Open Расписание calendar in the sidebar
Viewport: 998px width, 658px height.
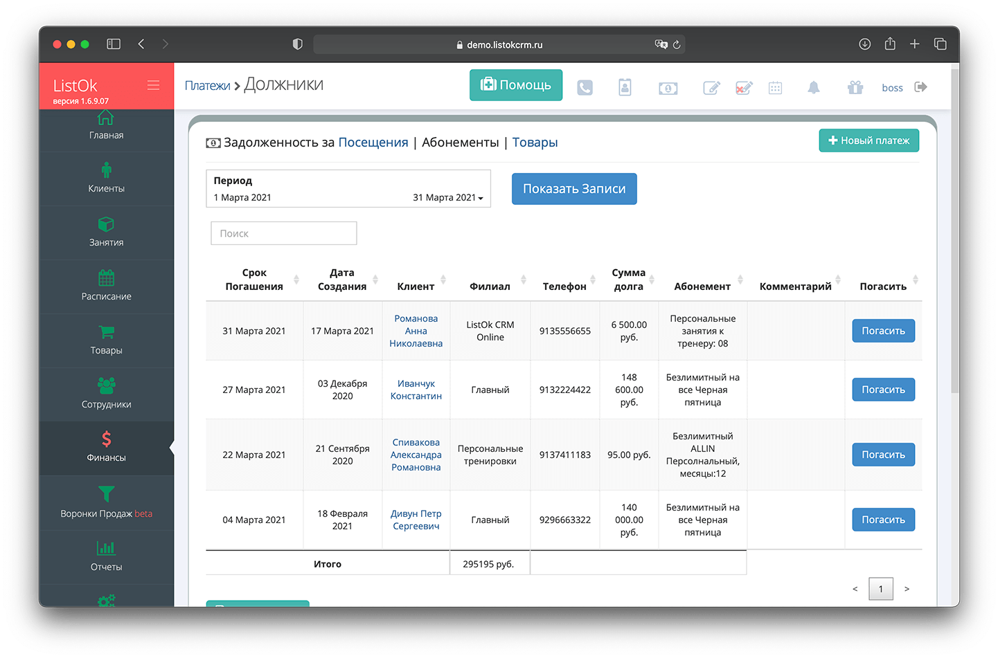[x=106, y=286]
